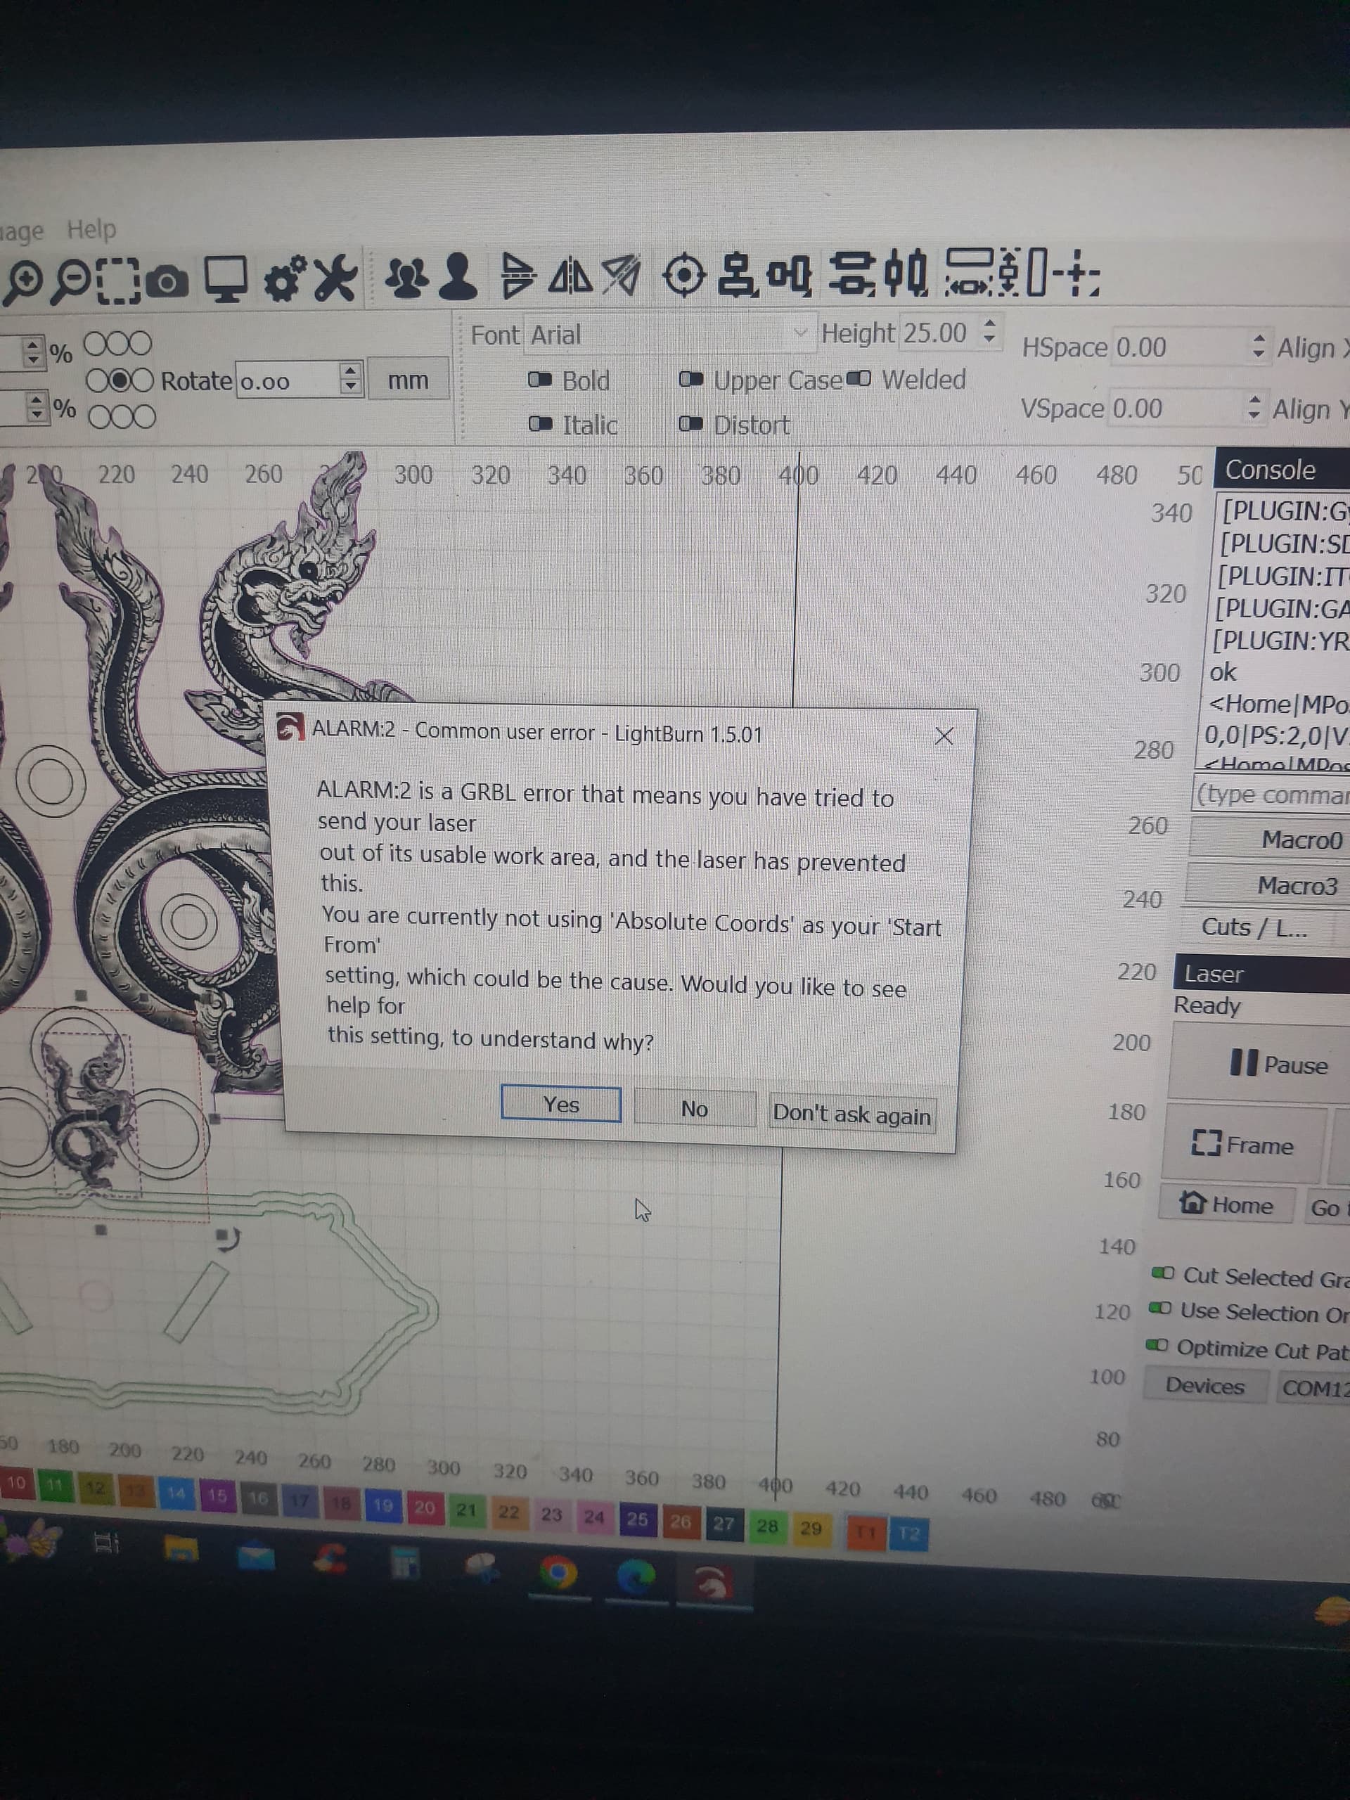
Task: Toggle the Upper Case switch
Action: click(691, 379)
